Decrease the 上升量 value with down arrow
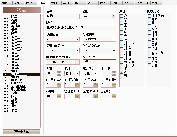 click(x=114, y=74)
